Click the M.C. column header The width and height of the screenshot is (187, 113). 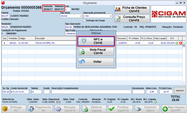(x=172, y=38)
